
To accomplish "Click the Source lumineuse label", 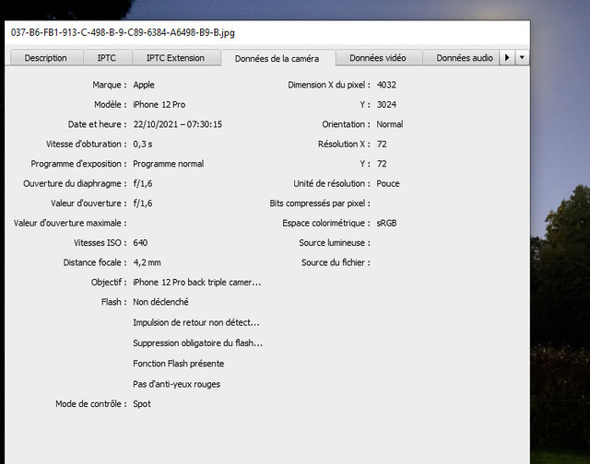I will tap(335, 243).
